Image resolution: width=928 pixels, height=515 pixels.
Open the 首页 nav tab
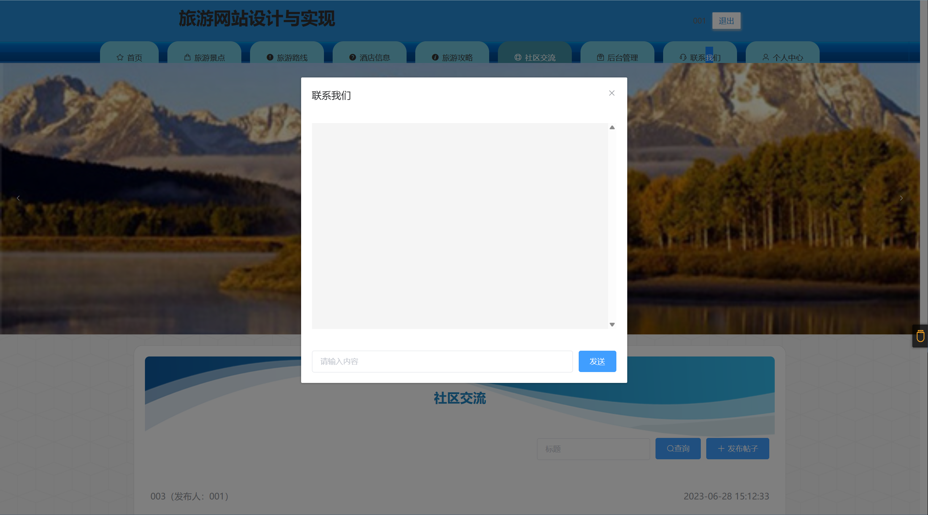[x=129, y=52]
